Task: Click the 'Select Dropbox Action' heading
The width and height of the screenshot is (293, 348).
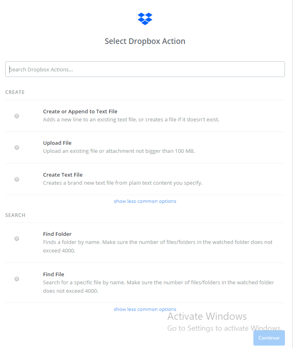Action: (145, 41)
